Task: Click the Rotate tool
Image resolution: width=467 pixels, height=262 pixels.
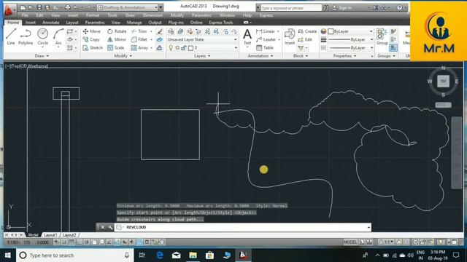Action: (117, 31)
